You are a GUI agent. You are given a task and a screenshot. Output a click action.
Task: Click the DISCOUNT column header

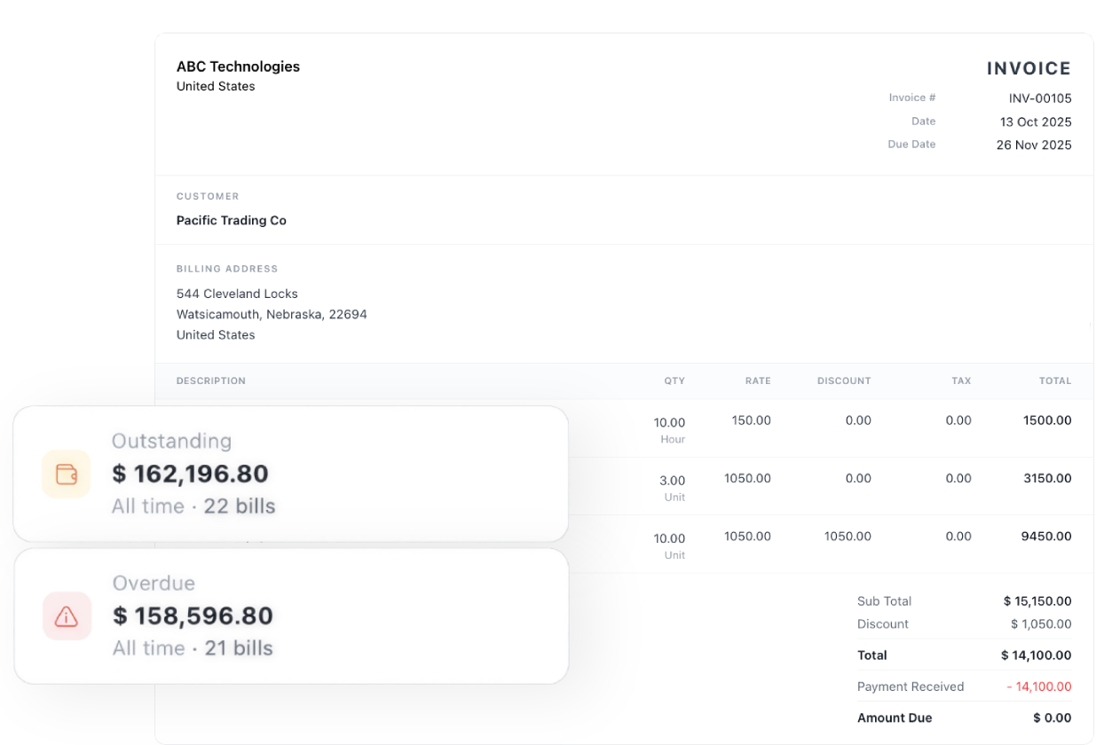click(844, 380)
